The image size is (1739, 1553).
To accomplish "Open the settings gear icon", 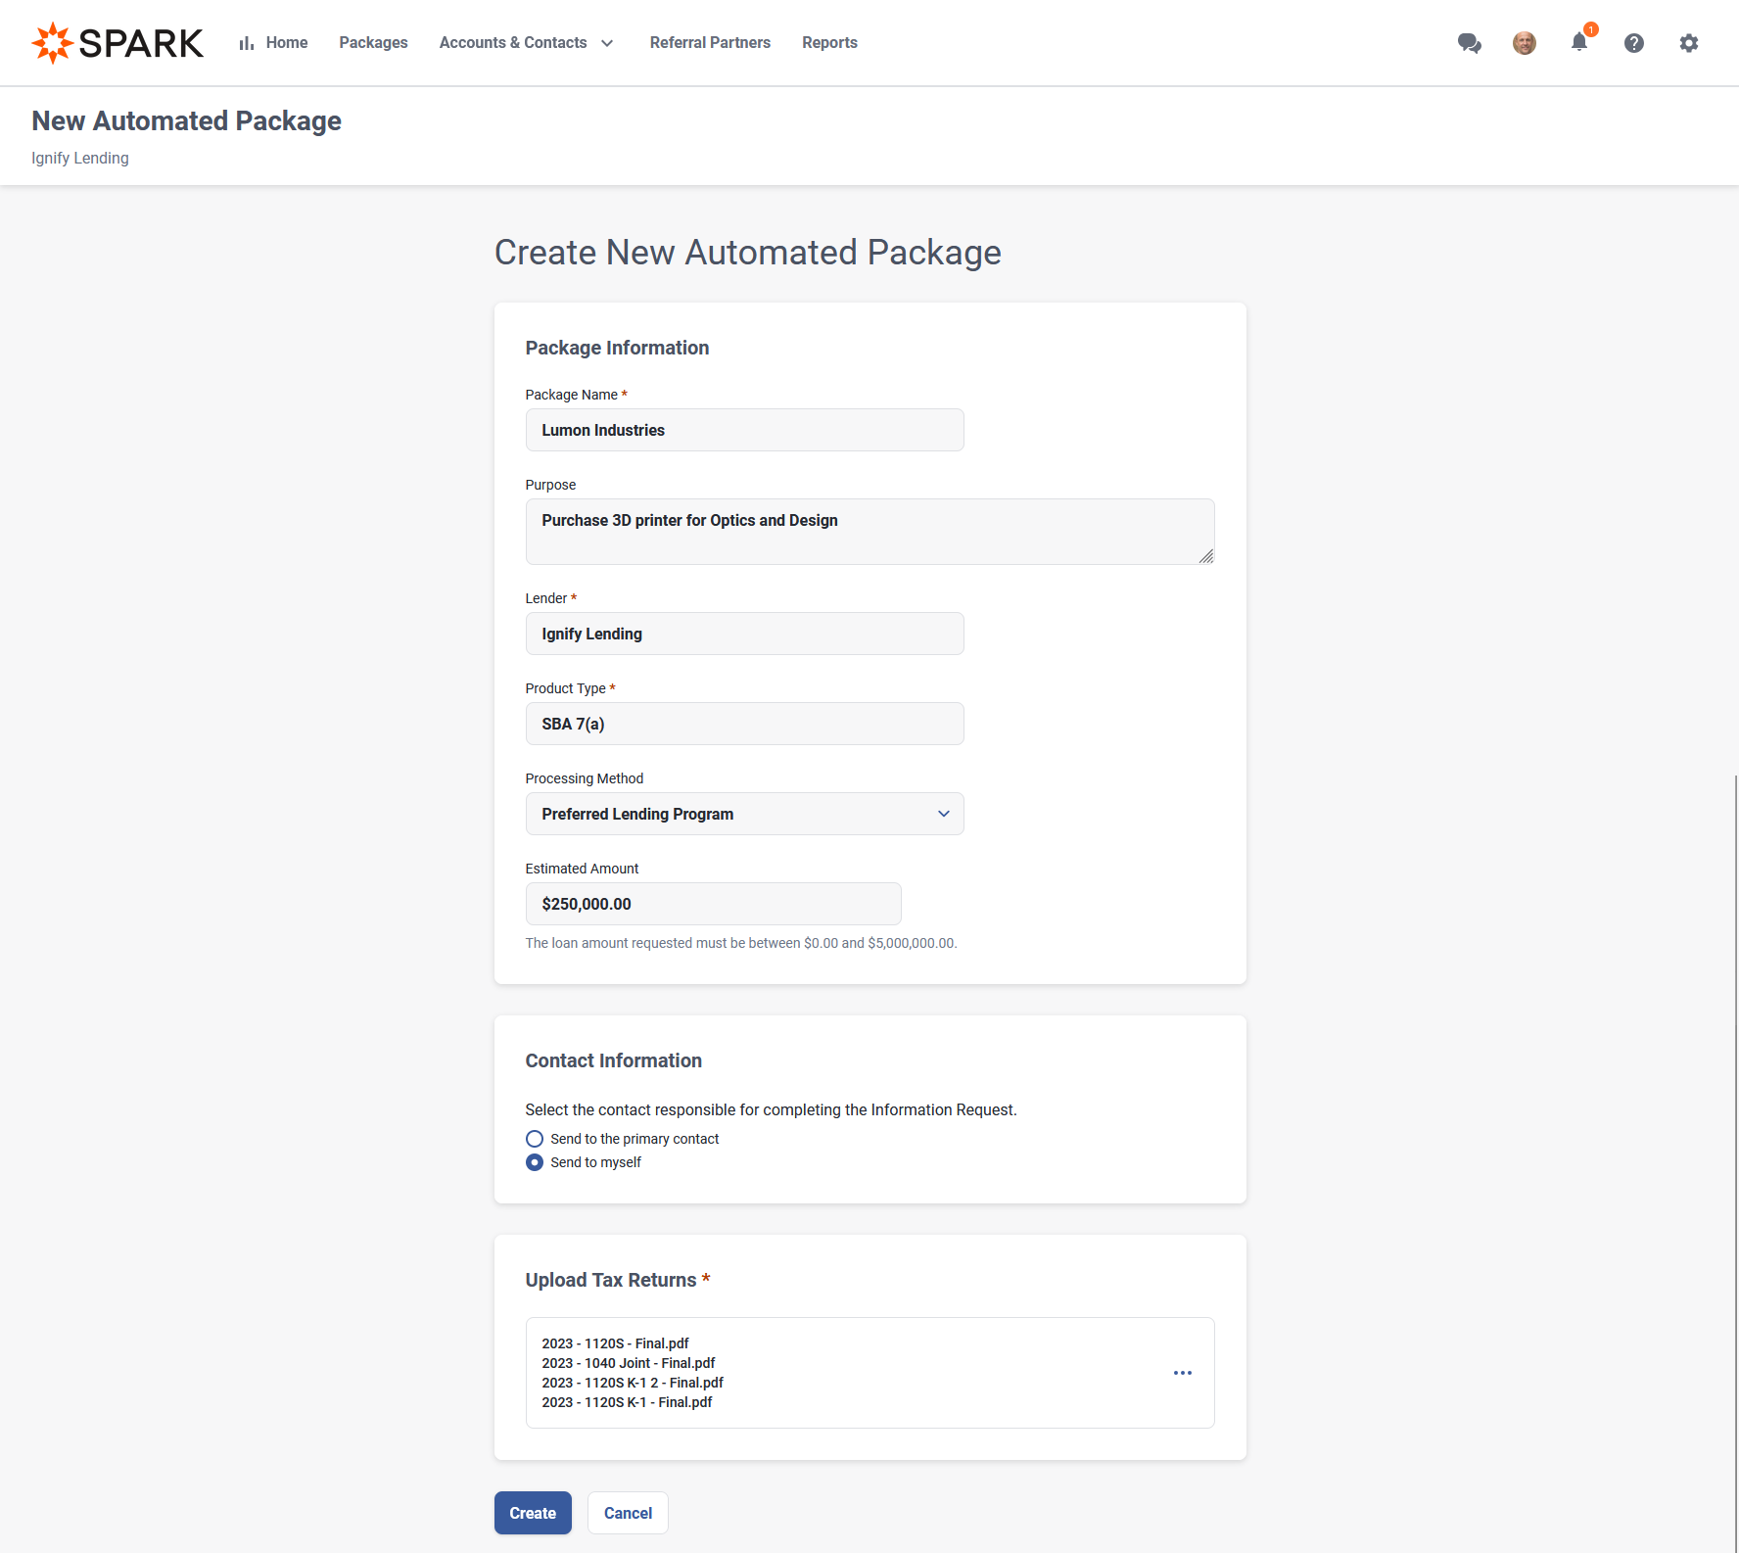I will [1688, 43].
